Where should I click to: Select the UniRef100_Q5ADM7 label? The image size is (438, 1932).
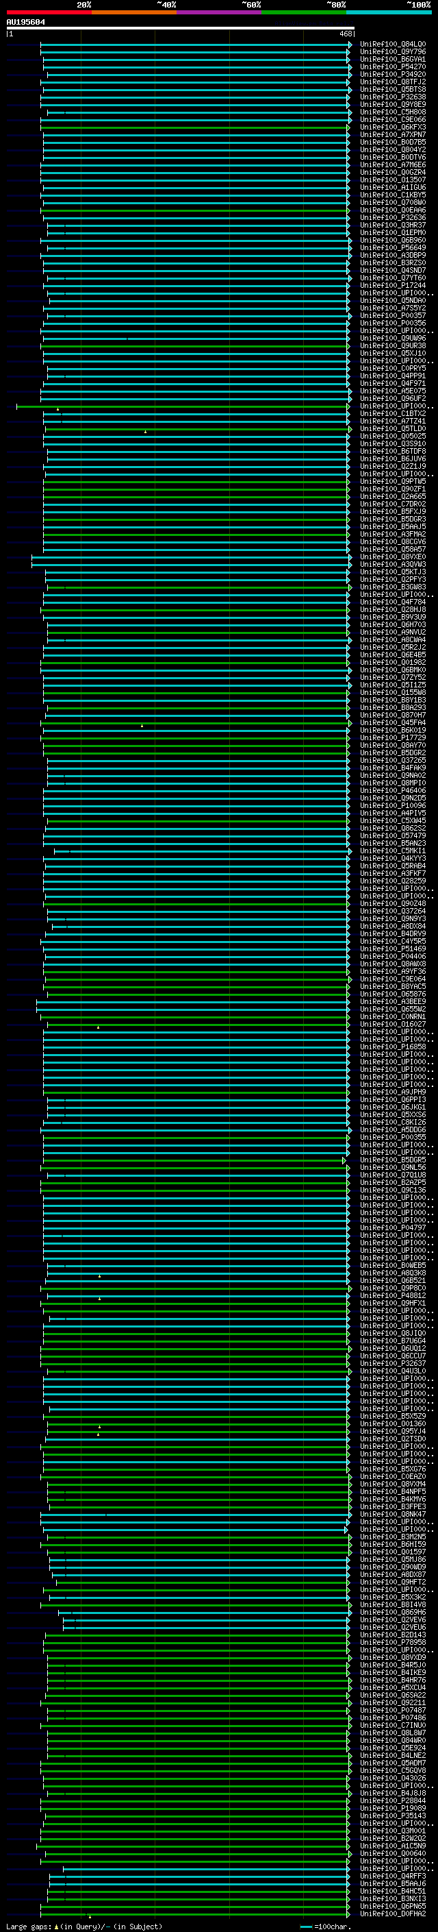(x=392, y=1763)
